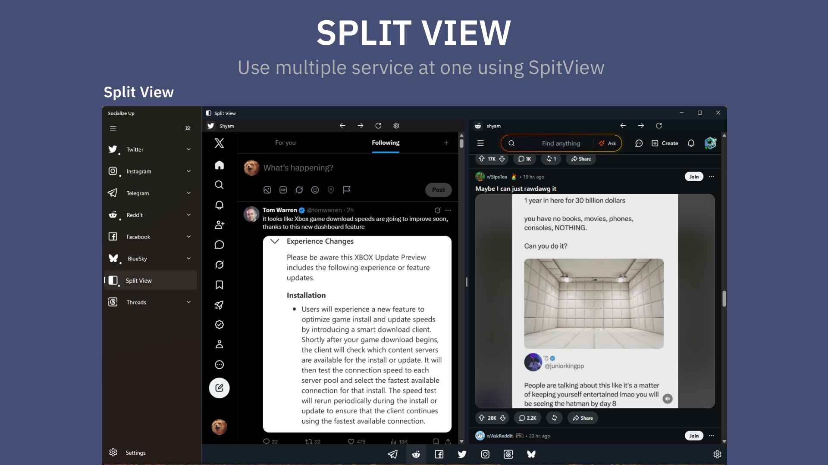Click the Post button
Viewport: 828px width, 465px height.
(x=439, y=190)
